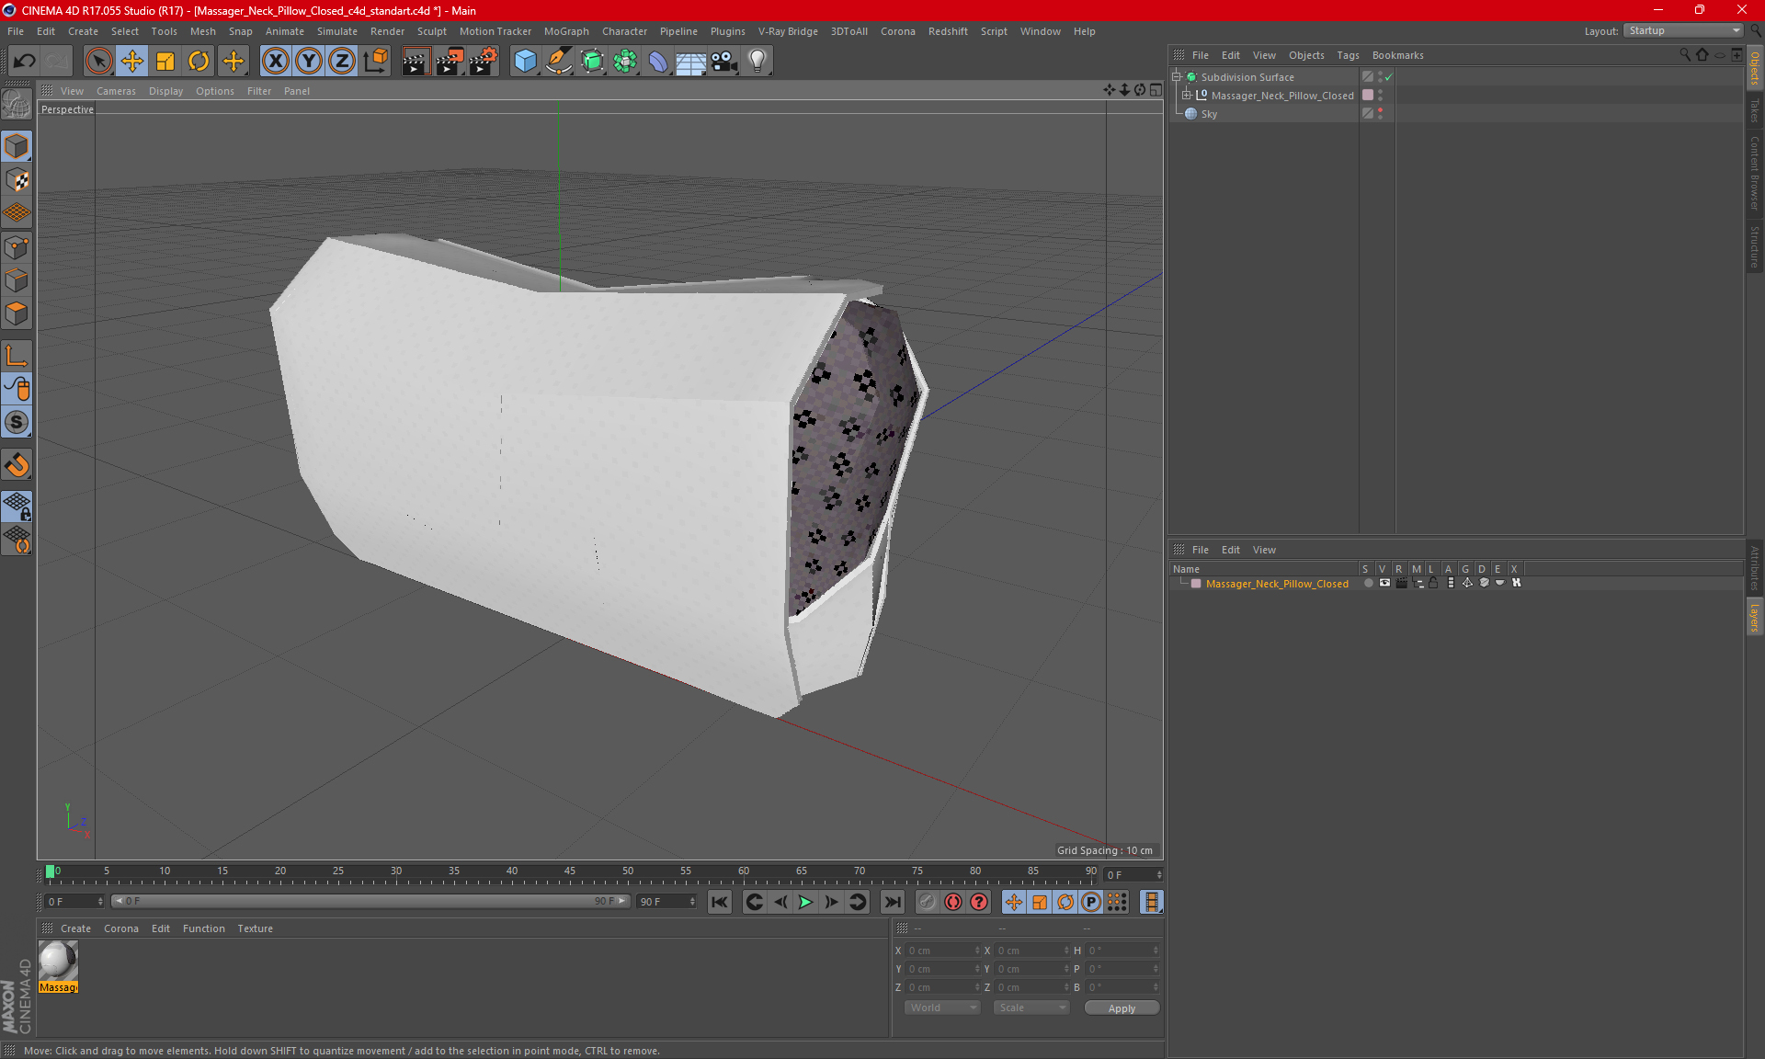The image size is (1765, 1059).
Task: Toggle layer viewport visibility eye
Action: click(1384, 583)
